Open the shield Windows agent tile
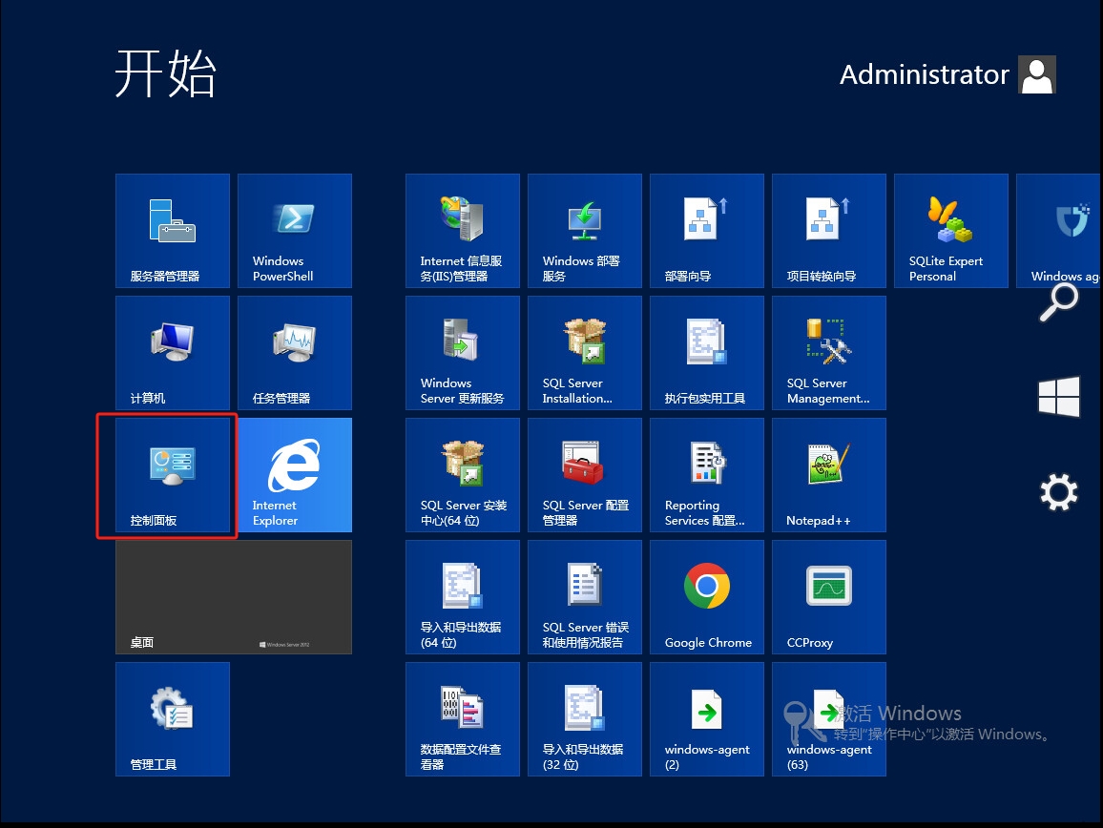This screenshot has width=1103, height=828. pos(1059,231)
